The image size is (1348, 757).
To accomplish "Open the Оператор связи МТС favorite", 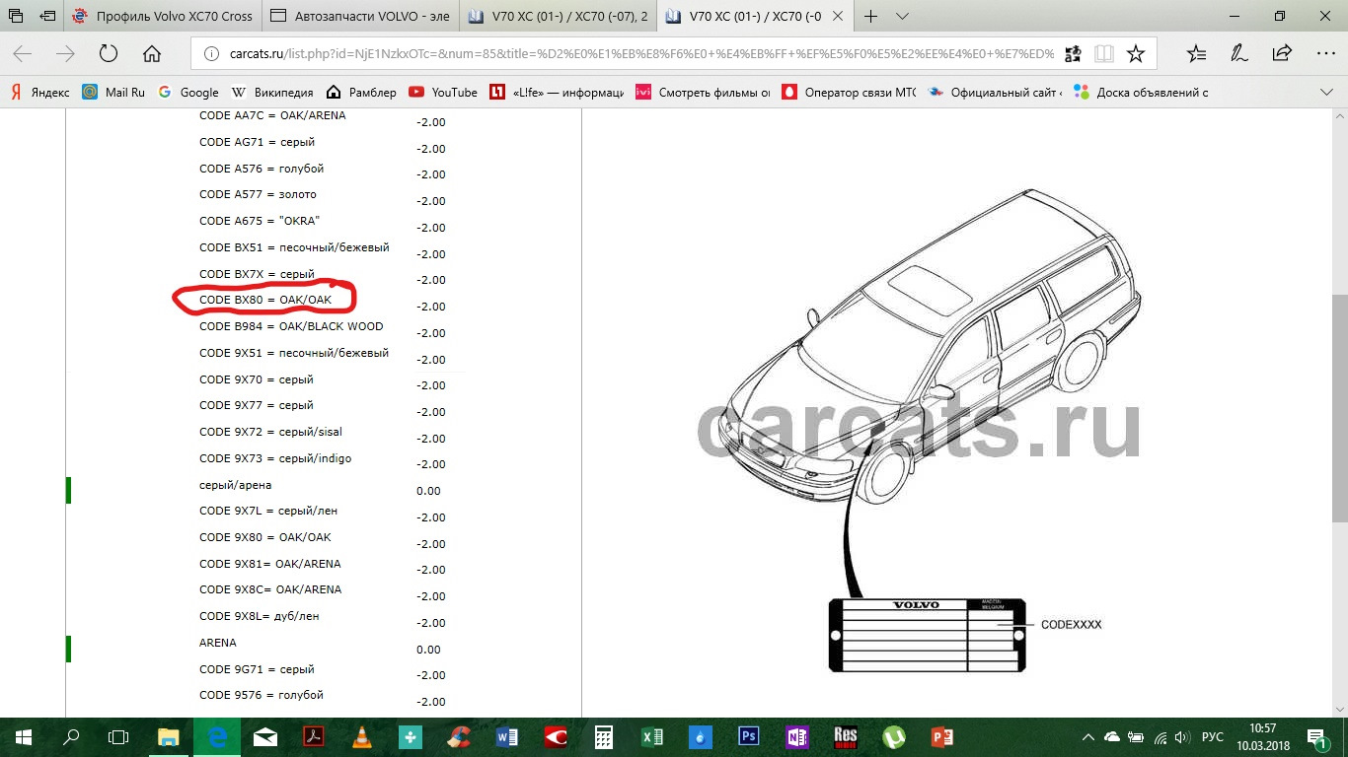I will coord(850,92).
